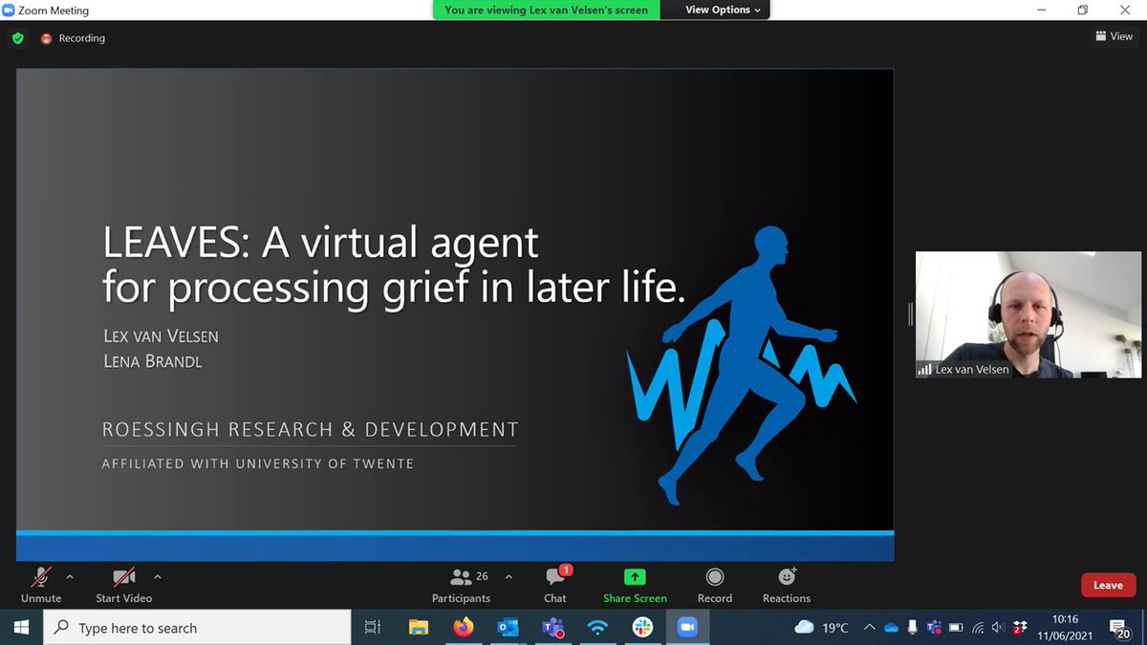Expand audio options arrow next to Unmute

[x=69, y=576]
